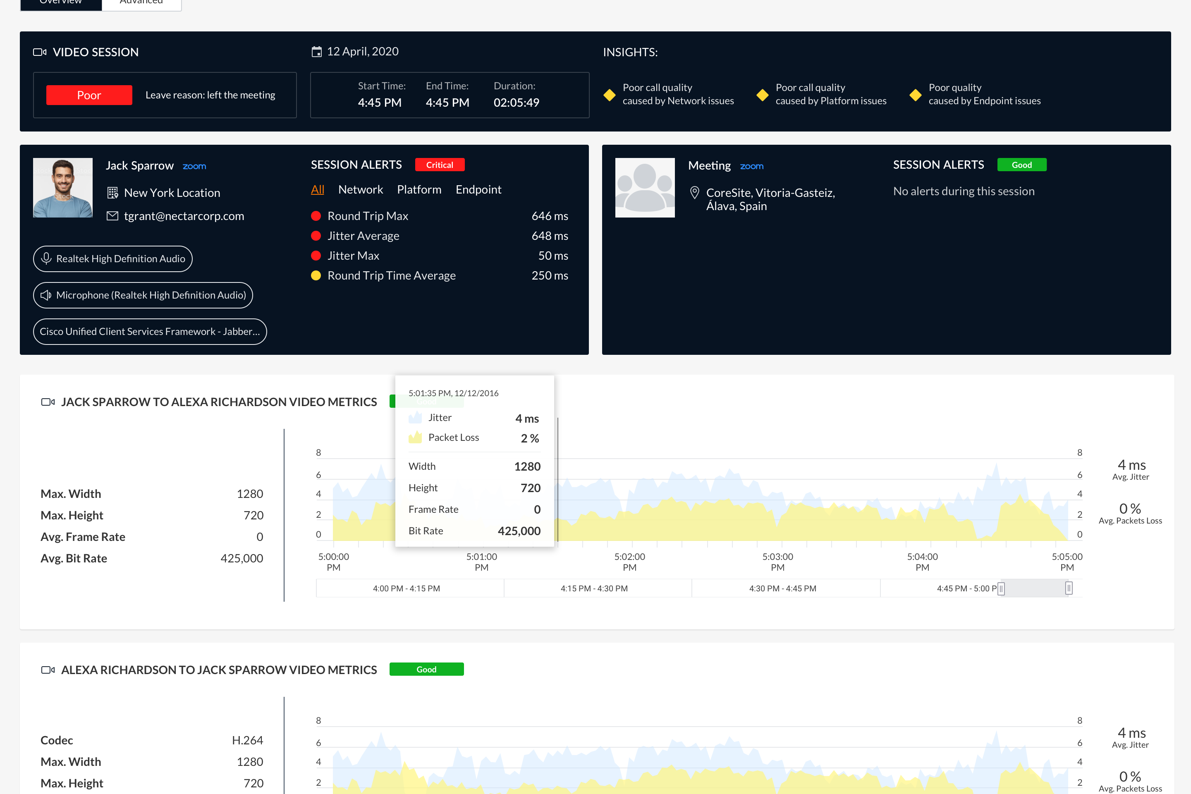Click the speaker icon in the Microphone device pill
The height and width of the screenshot is (794, 1191).
(46, 295)
